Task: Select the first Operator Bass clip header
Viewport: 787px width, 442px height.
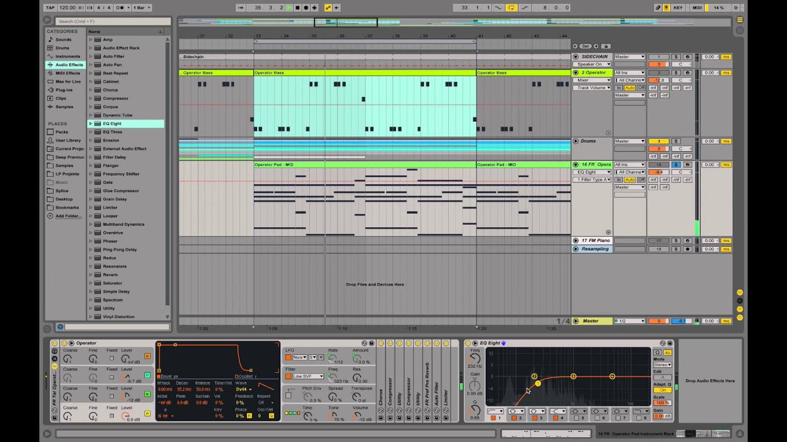Action: point(216,72)
